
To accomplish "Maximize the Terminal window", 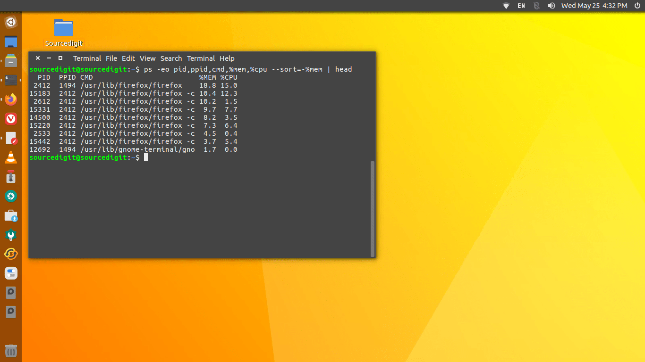I will point(60,58).
